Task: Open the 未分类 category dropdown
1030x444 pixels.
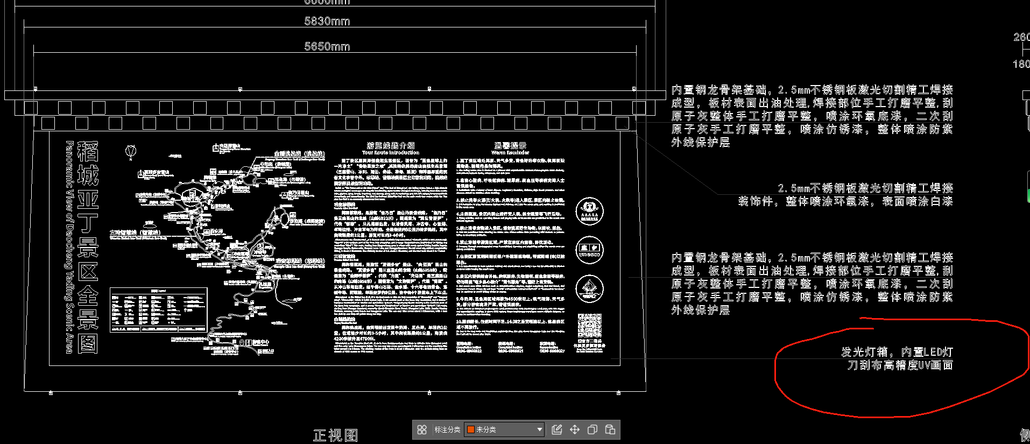Action: point(505,429)
